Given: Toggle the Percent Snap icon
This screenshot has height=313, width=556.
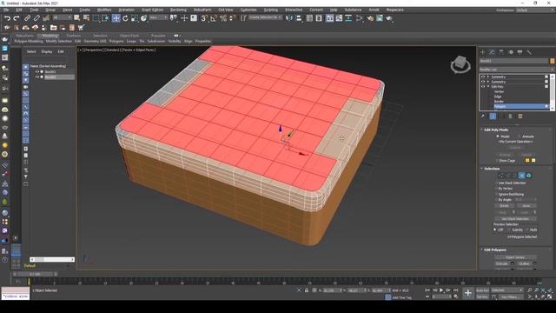Looking at the screenshot, I should [x=223, y=18].
